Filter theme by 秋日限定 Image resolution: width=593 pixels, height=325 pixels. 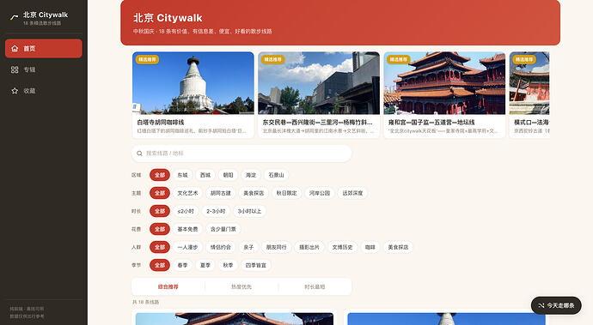286,193
